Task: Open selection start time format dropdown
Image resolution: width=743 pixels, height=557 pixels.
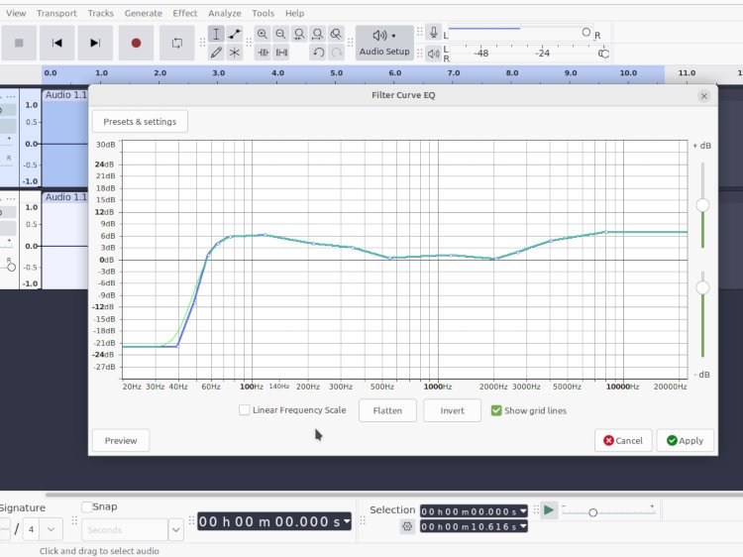Action: tap(523, 511)
